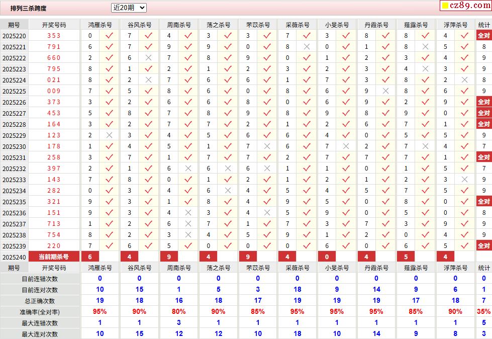Click the 目前连错次数 row label

[40, 279]
